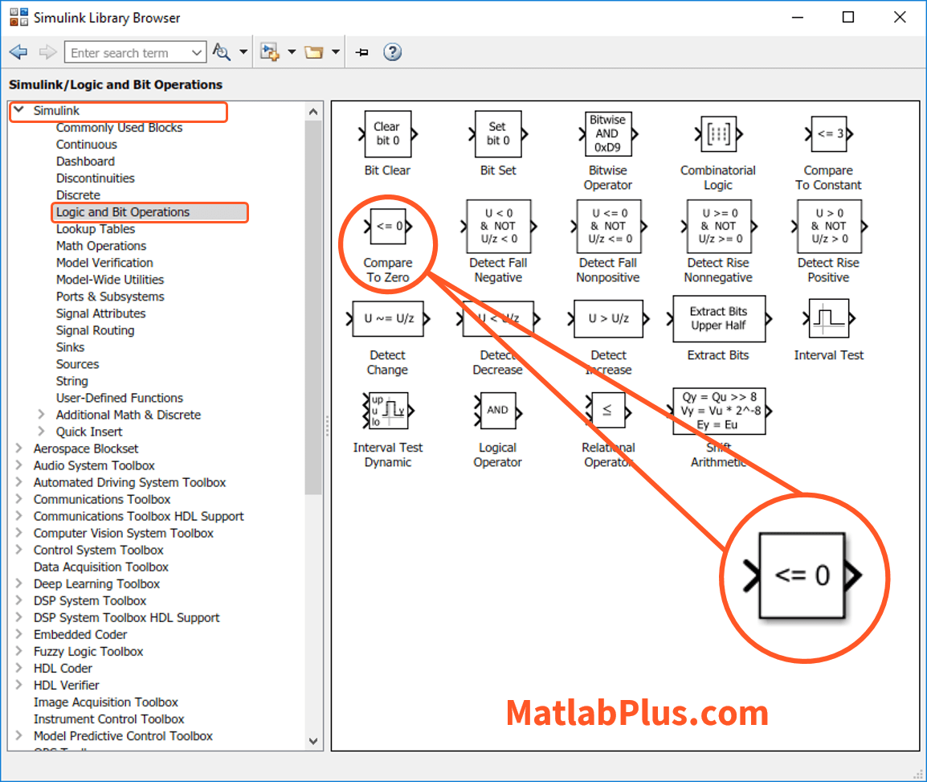Select Sources in library tree
The image size is (927, 782).
77,364
